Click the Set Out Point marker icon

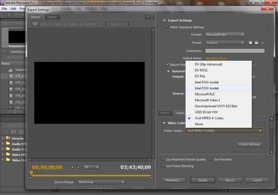[78, 167]
